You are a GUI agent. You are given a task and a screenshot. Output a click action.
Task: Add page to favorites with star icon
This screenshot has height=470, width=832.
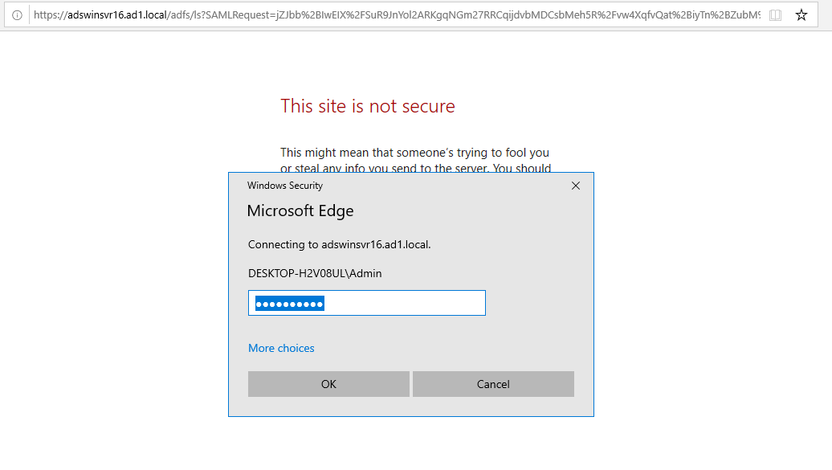[801, 15]
